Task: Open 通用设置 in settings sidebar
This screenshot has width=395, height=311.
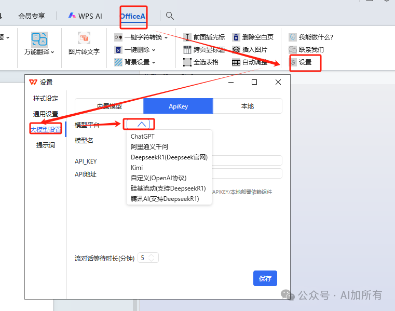Action: [x=46, y=114]
